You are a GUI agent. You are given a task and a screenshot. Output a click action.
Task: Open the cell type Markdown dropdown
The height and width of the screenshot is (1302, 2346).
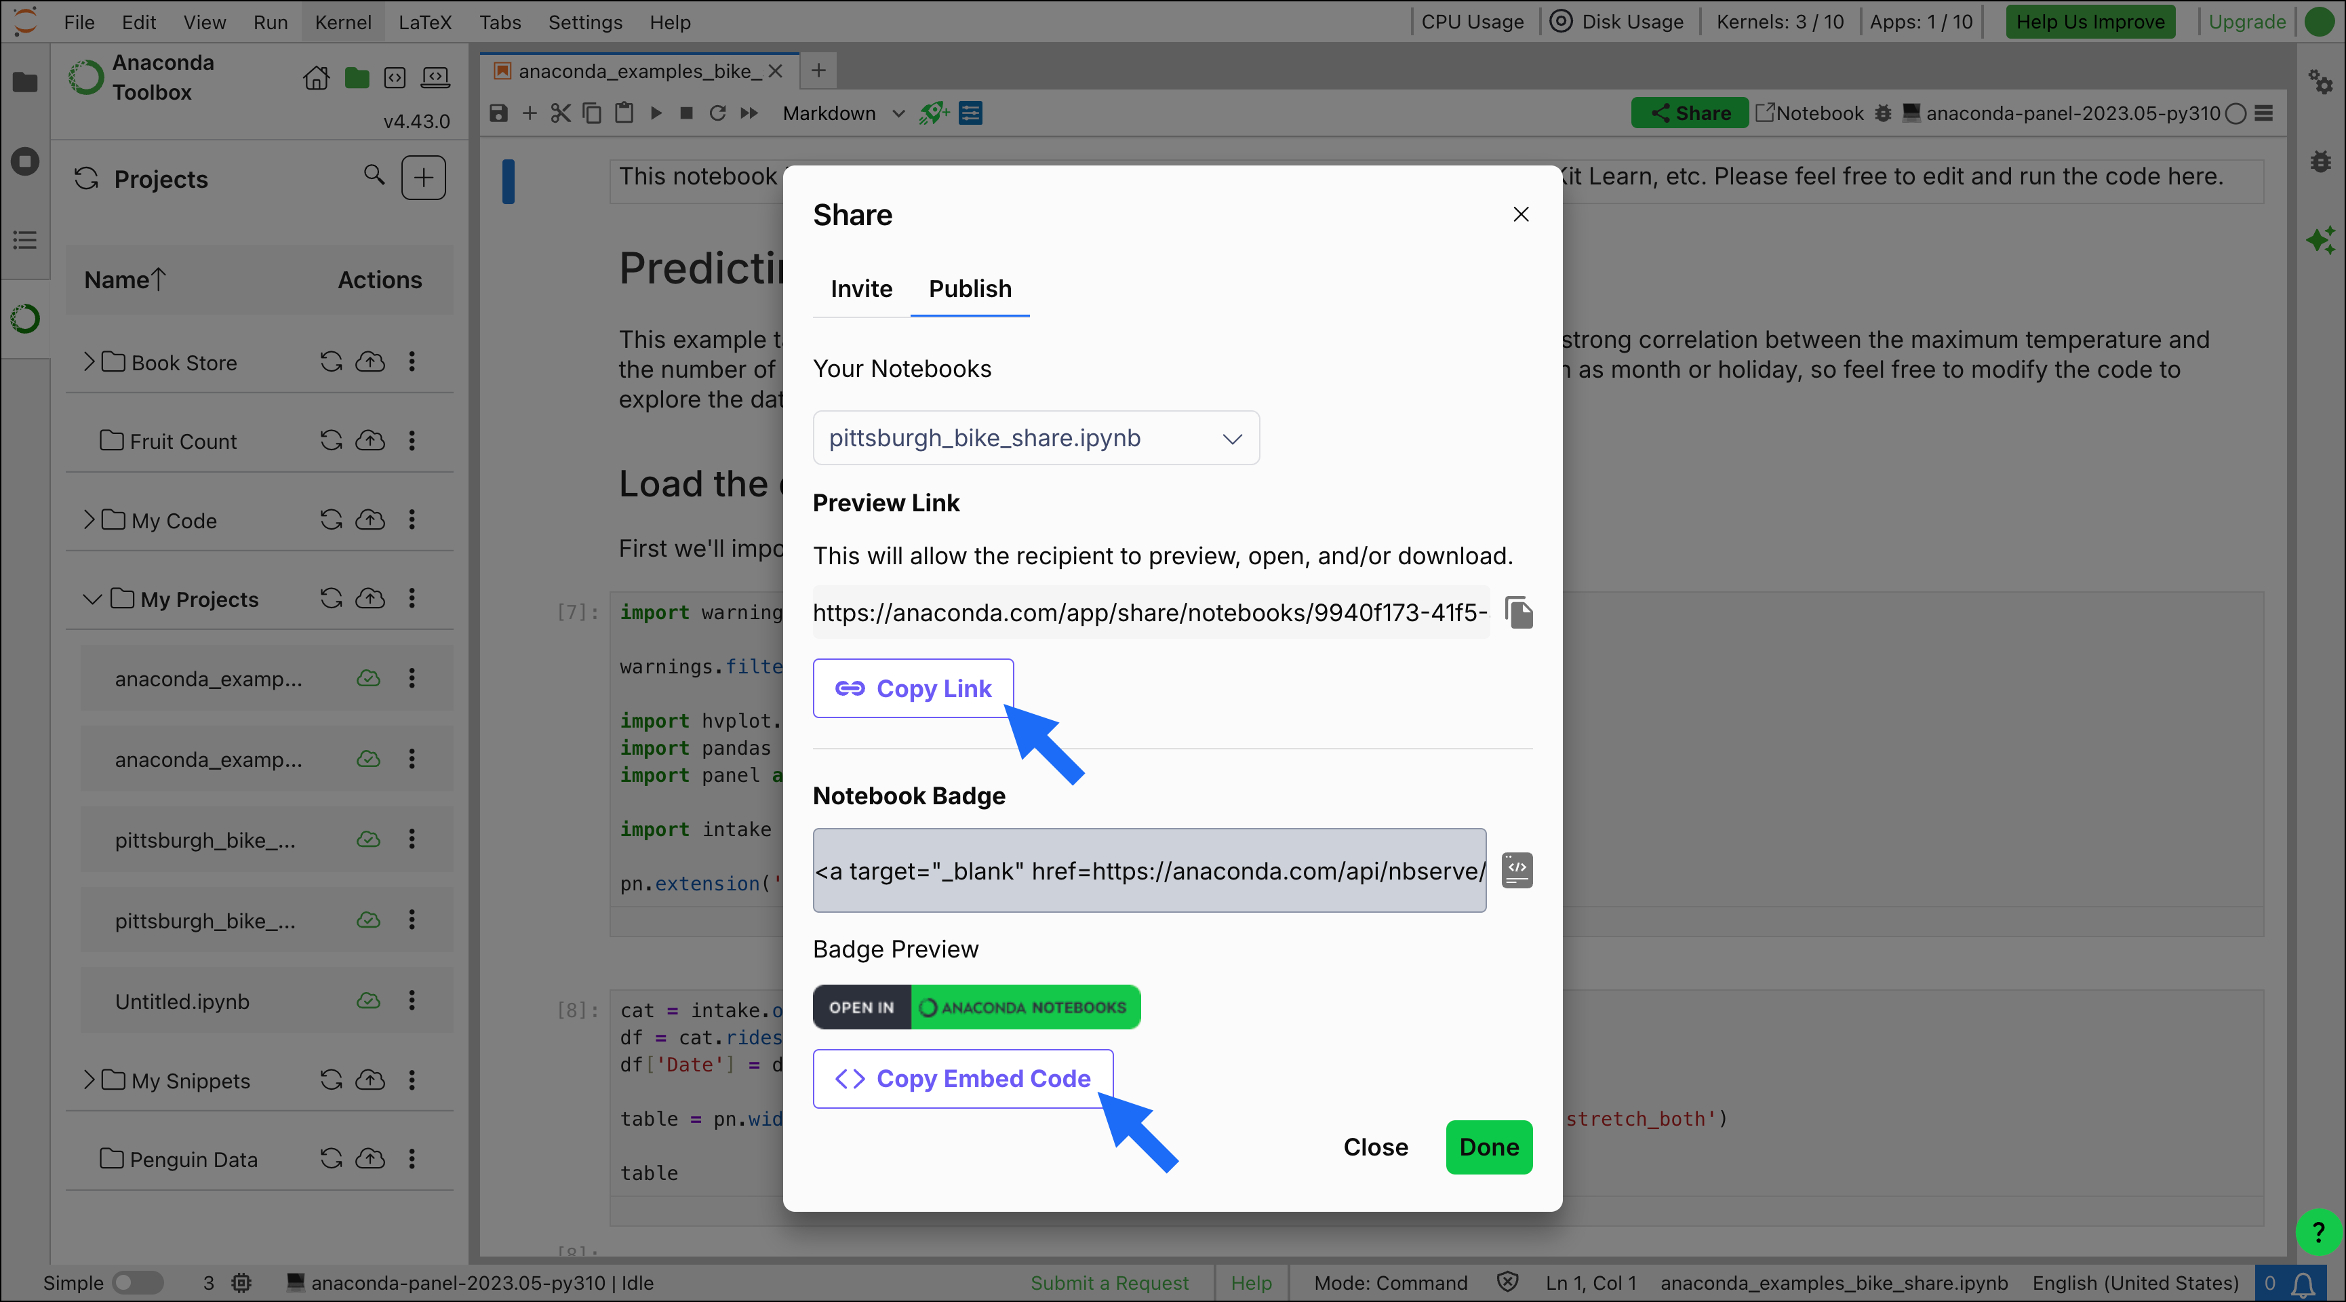point(843,113)
